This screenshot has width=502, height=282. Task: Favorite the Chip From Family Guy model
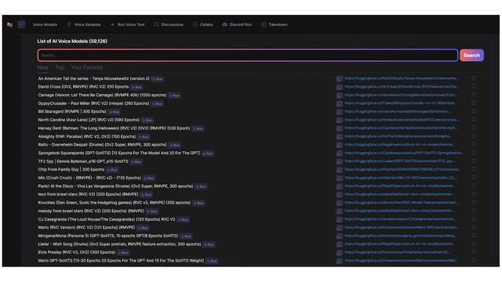click(x=474, y=169)
